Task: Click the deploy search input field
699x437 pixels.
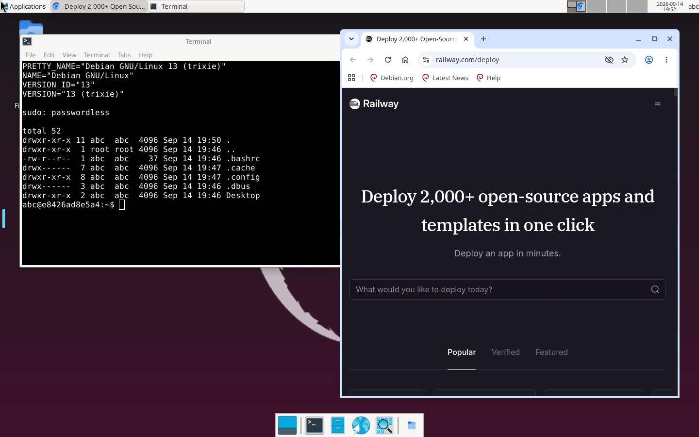Action: click(507, 289)
